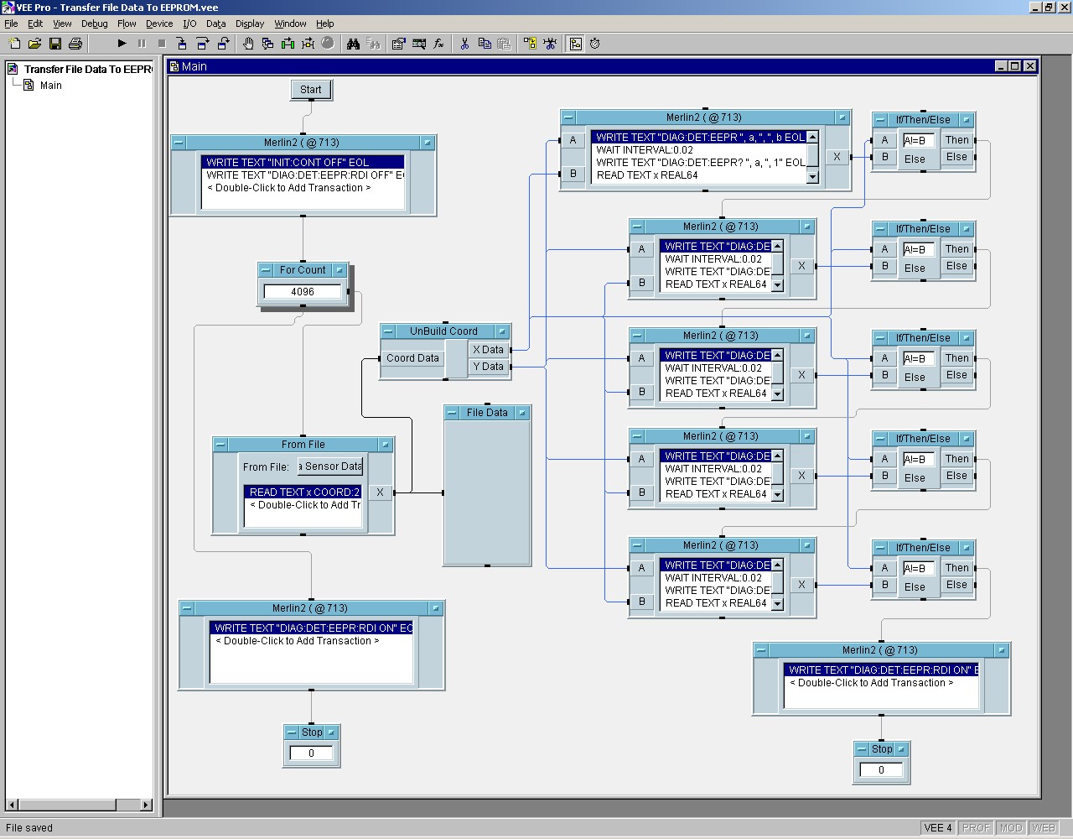Click the Find binoculars icon

pyautogui.click(x=353, y=44)
